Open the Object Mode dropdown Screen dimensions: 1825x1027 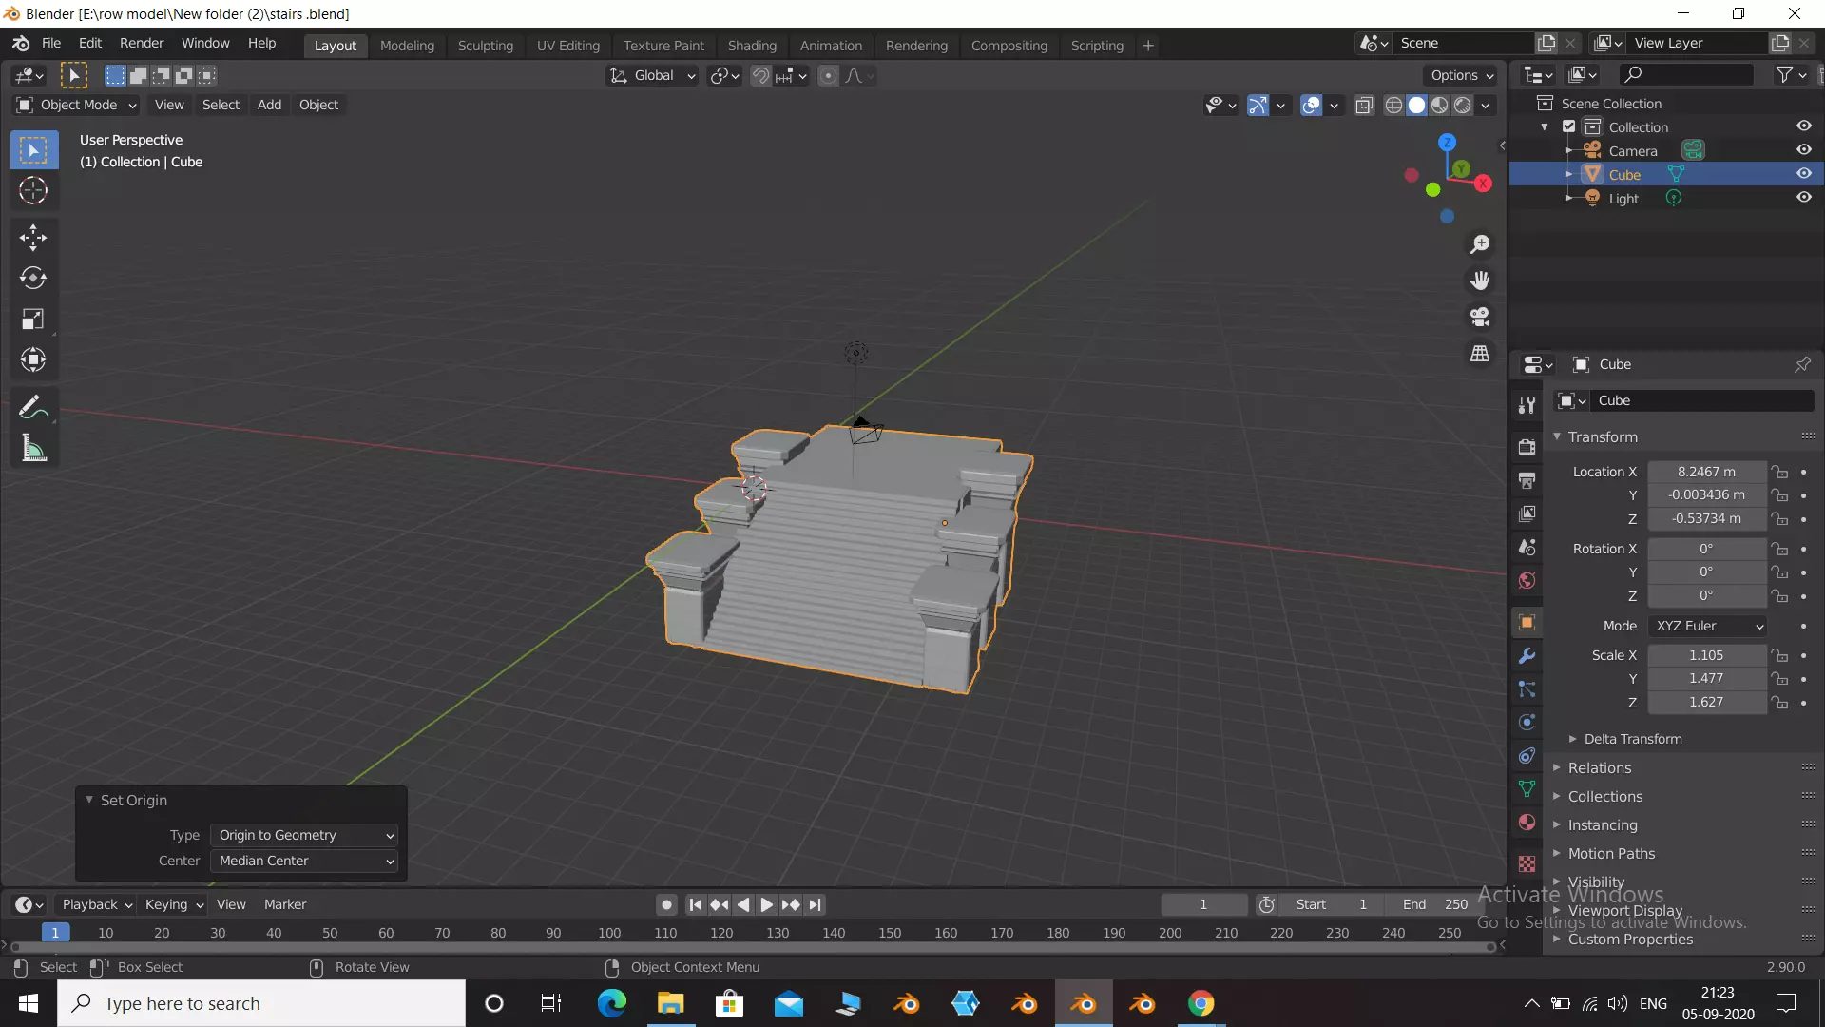[x=77, y=105]
